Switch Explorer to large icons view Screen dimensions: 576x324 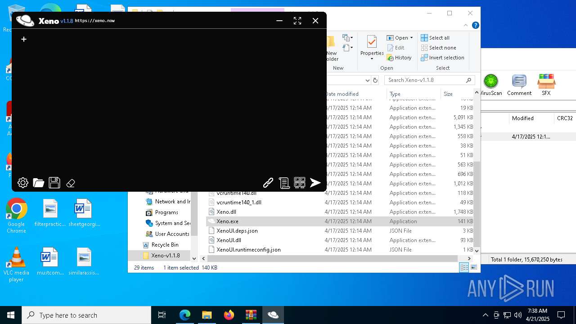(474, 268)
